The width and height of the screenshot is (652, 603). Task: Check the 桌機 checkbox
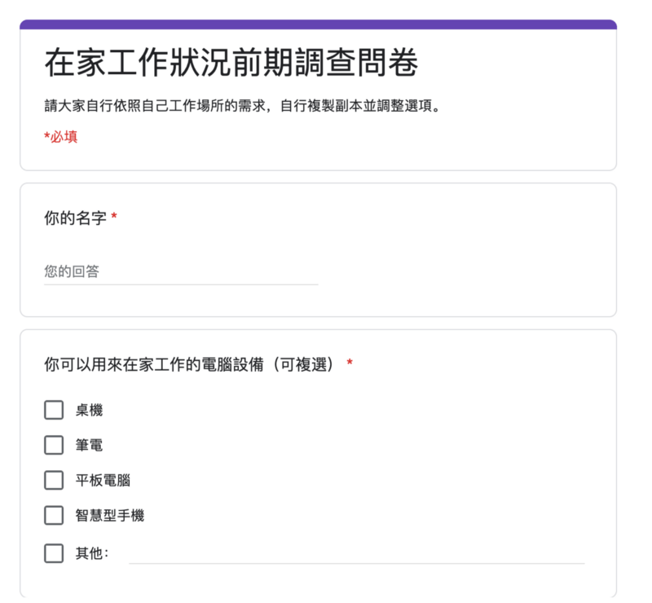54,410
